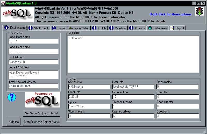Click the Uptime field
Viewport: 207px width, 134px height.
(89, 106)
